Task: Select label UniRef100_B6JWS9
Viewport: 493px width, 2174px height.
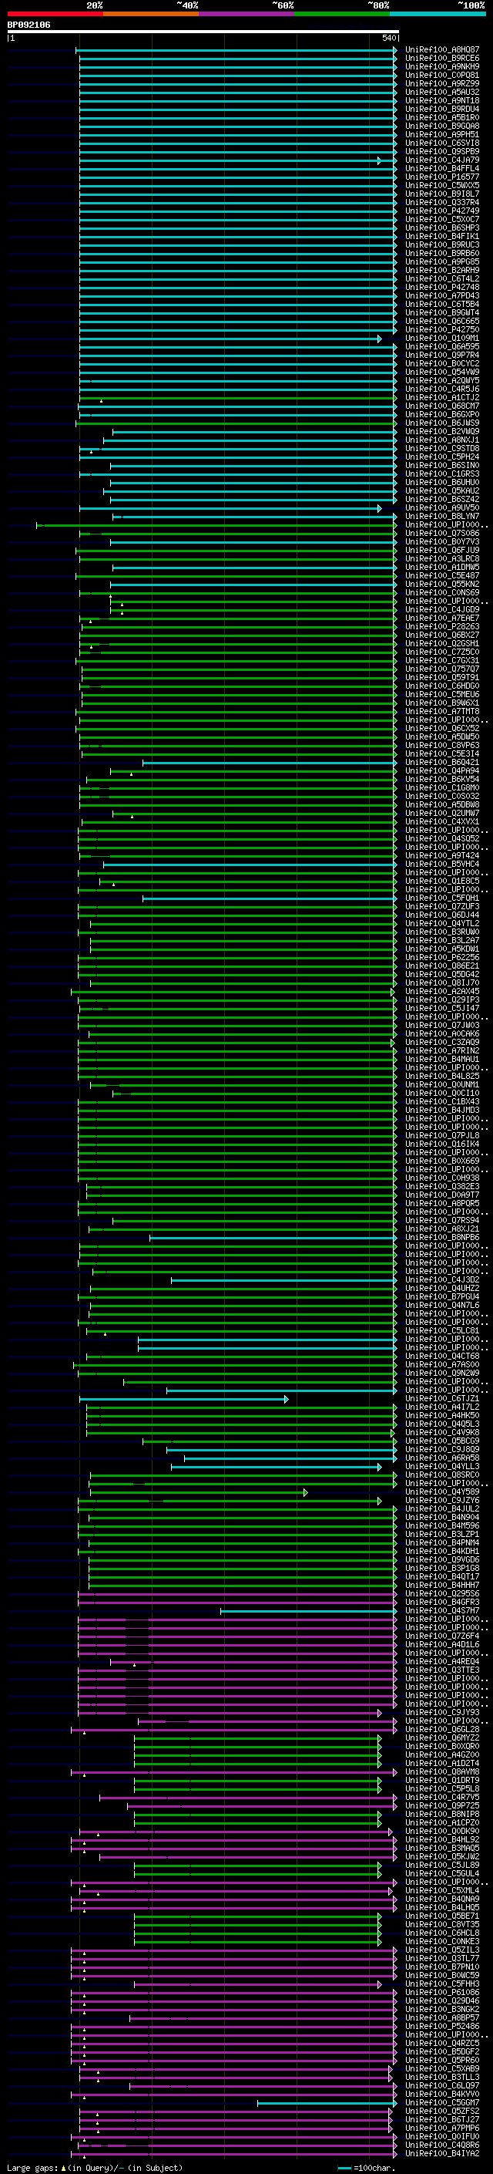Action: (442, 423)
